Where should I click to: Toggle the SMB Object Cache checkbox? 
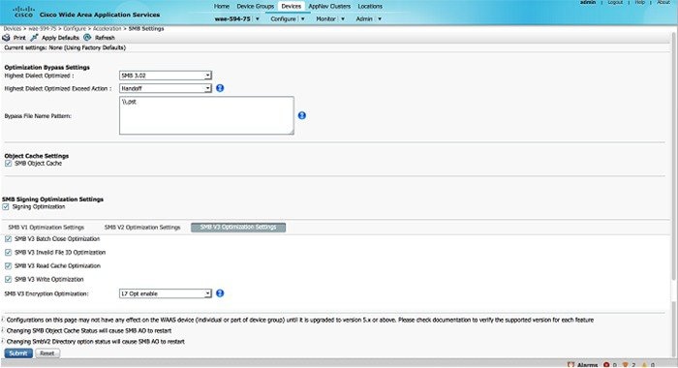(8, 164)
